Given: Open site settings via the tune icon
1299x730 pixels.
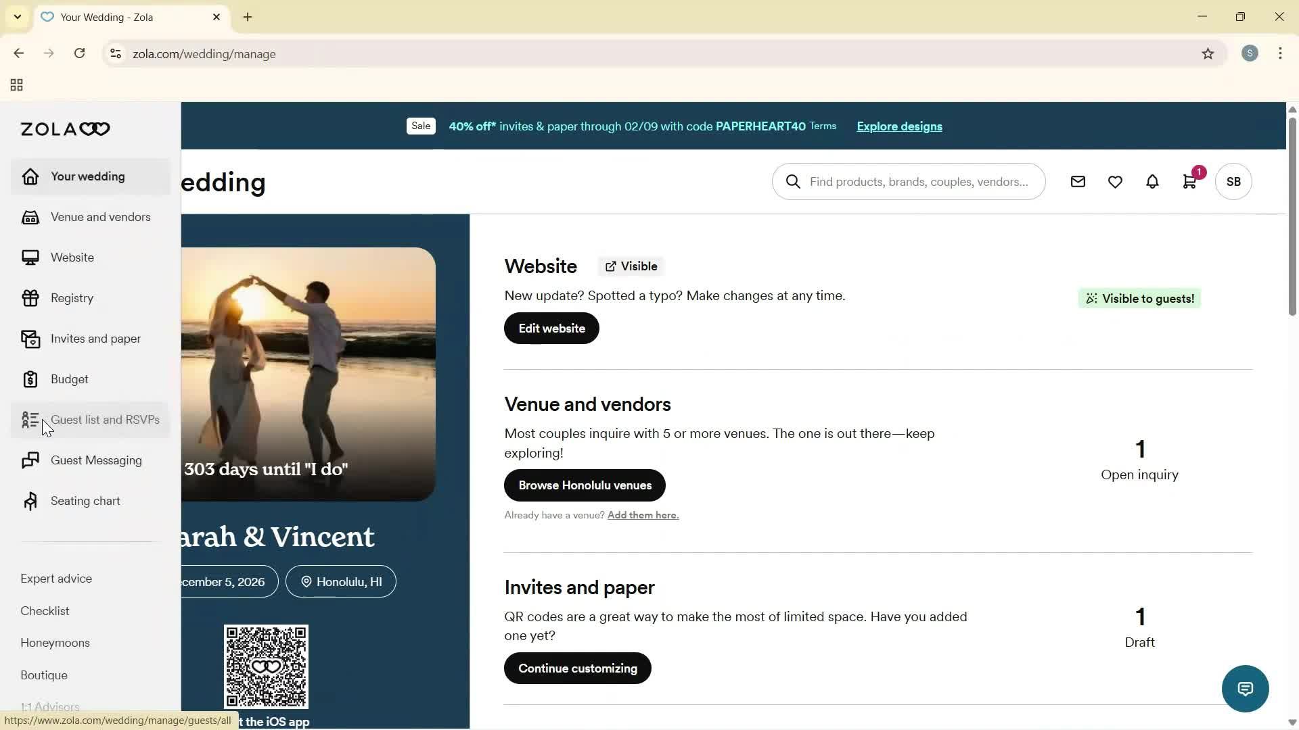Looking at the screenshot, I should tap(115, 54).
